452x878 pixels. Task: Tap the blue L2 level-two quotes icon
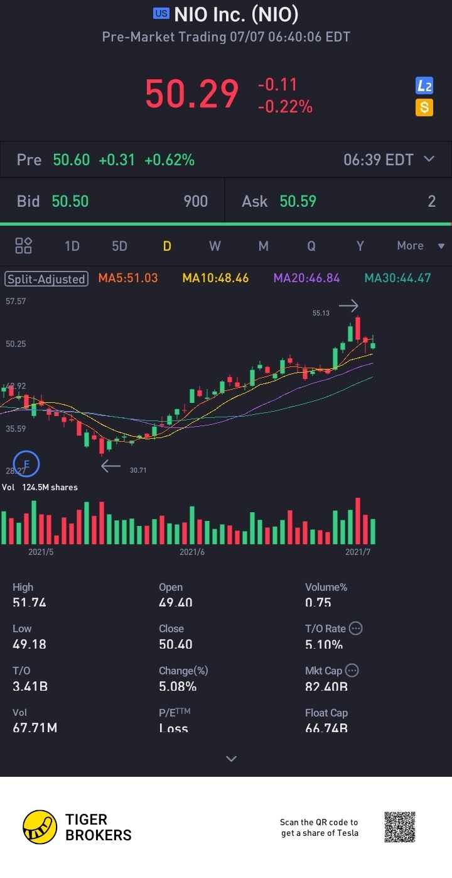pyautogui.click(x=424, y=85)
